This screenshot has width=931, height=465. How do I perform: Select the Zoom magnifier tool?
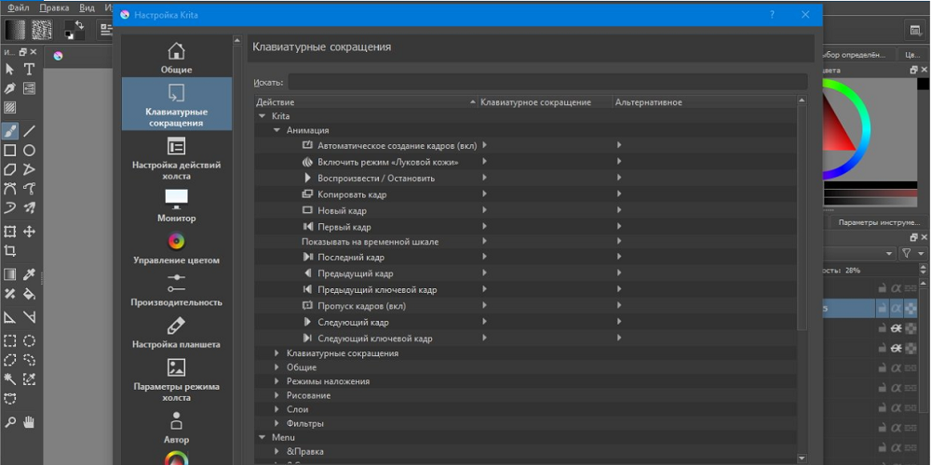click(10, 421)
